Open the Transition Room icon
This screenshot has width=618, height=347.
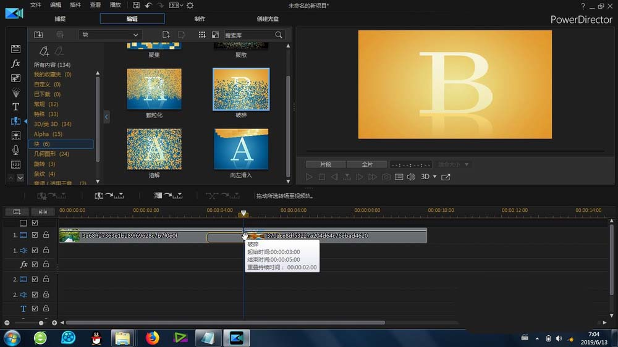(x=16, y=121)
